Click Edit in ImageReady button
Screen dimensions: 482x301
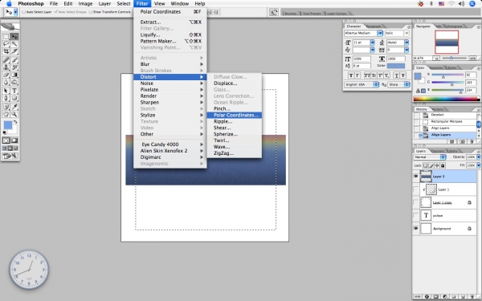click(10, 156)
